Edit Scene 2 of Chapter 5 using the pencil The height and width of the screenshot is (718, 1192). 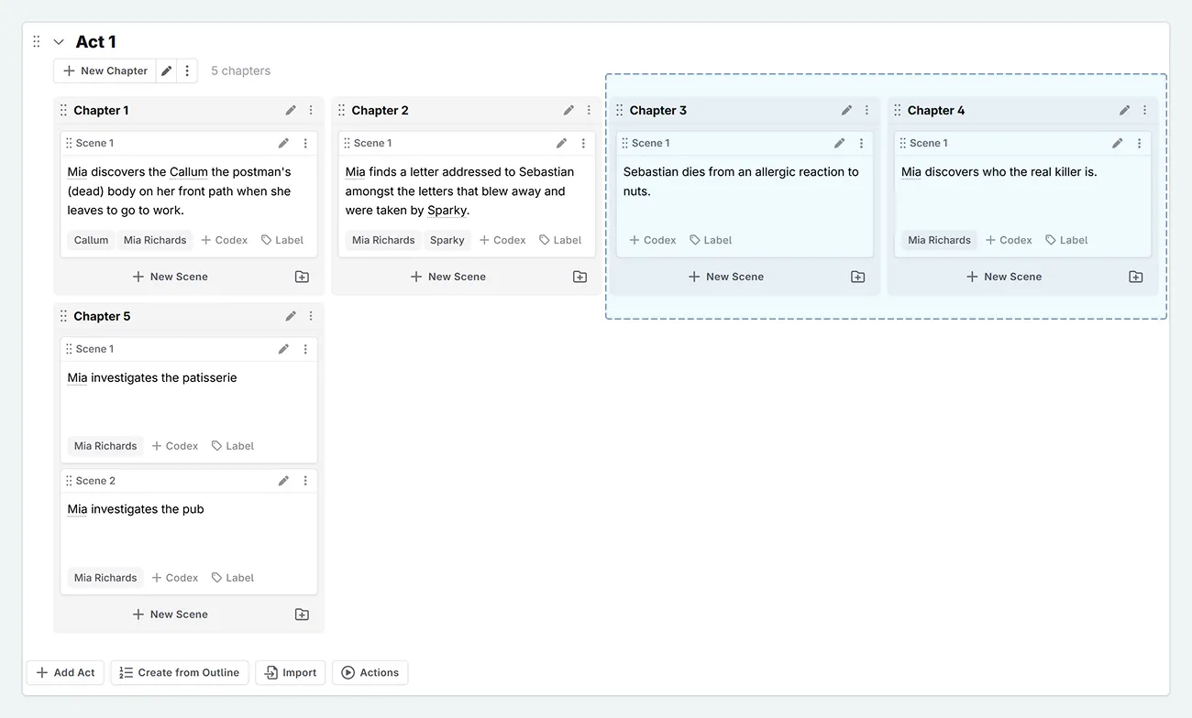283,480
